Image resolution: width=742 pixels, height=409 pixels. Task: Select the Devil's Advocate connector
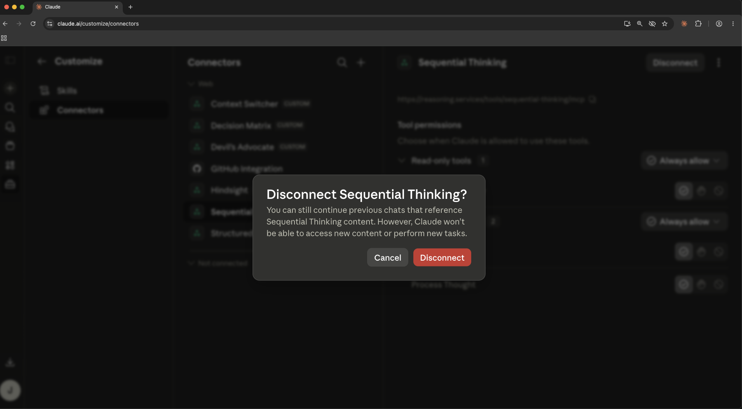(278, 147)
